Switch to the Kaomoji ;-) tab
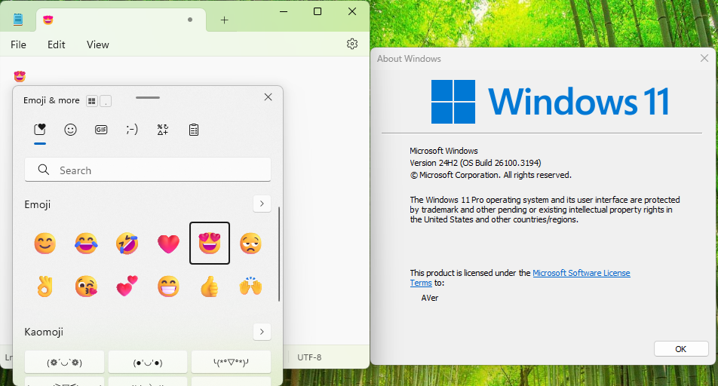Image resolution: width=718 pixels, height=386 pixels. coord(132,130)
